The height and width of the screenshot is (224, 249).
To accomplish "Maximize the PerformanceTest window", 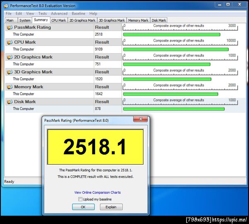I will click(x=228, y=5).
